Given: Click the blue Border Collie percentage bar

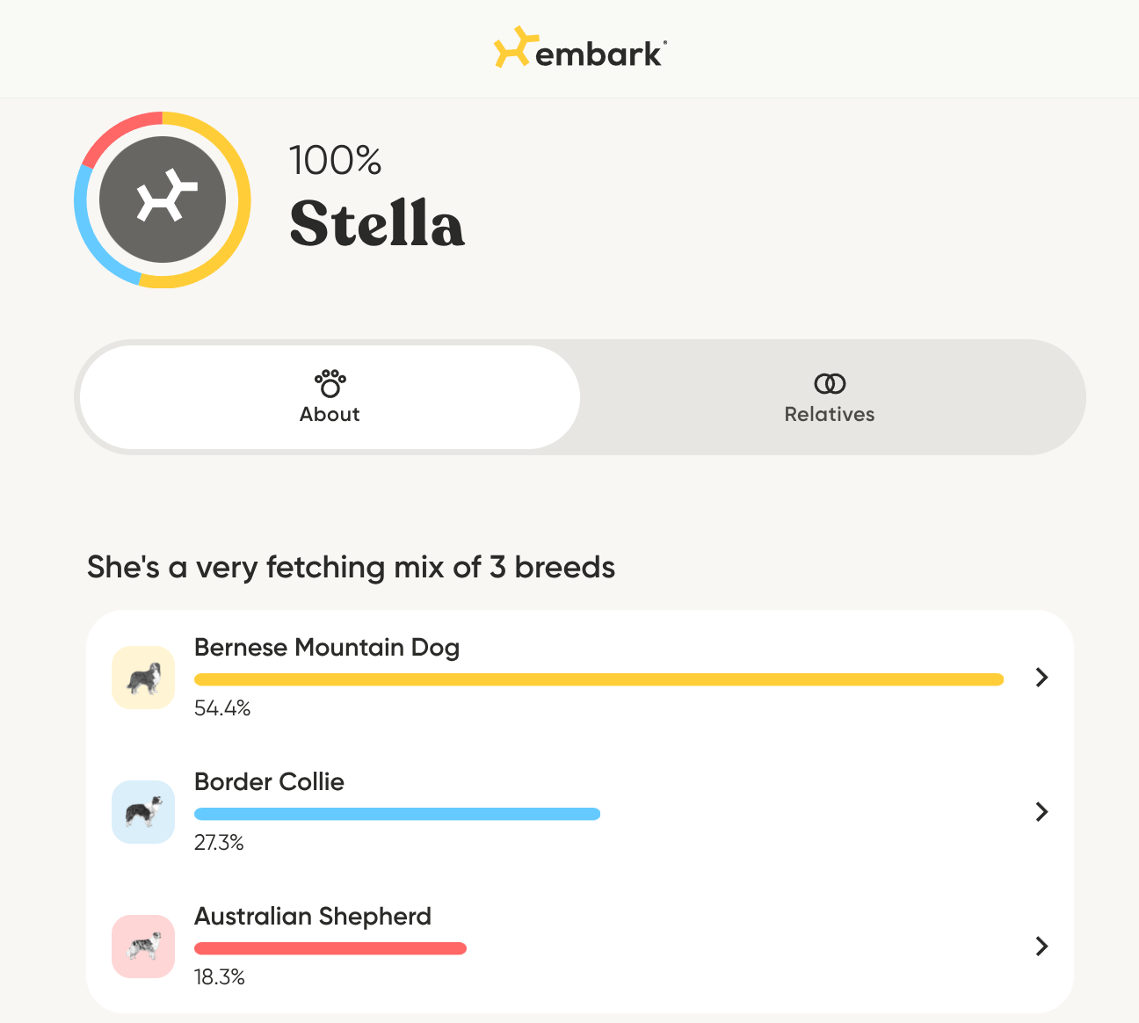Looking at the screenshot, I should [397, 813].
